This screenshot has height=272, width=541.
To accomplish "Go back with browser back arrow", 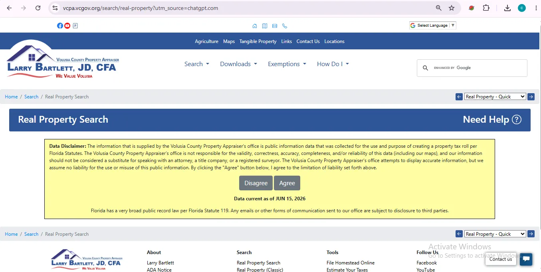I will [9, 8].
